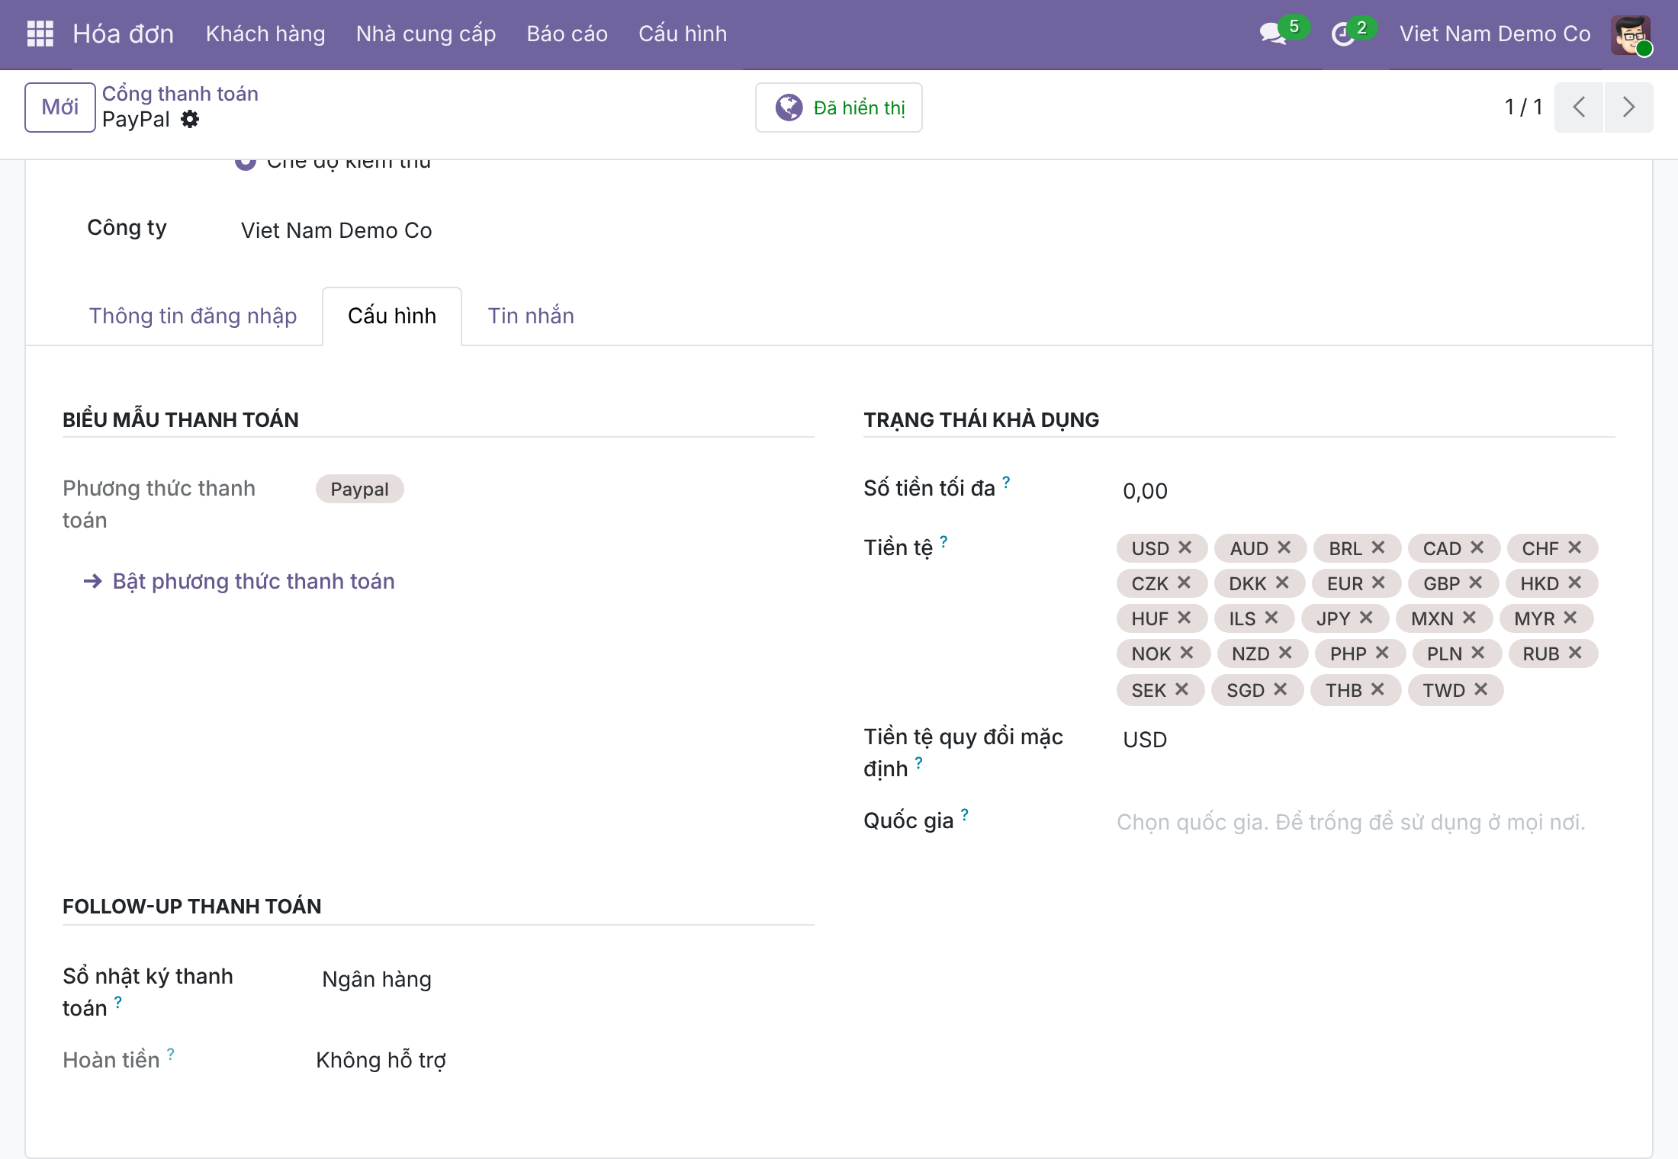The image size is (1678, 1159).
Task: Switch to the Thông tin đăng nhập tab
Action: tap(193, 316)
